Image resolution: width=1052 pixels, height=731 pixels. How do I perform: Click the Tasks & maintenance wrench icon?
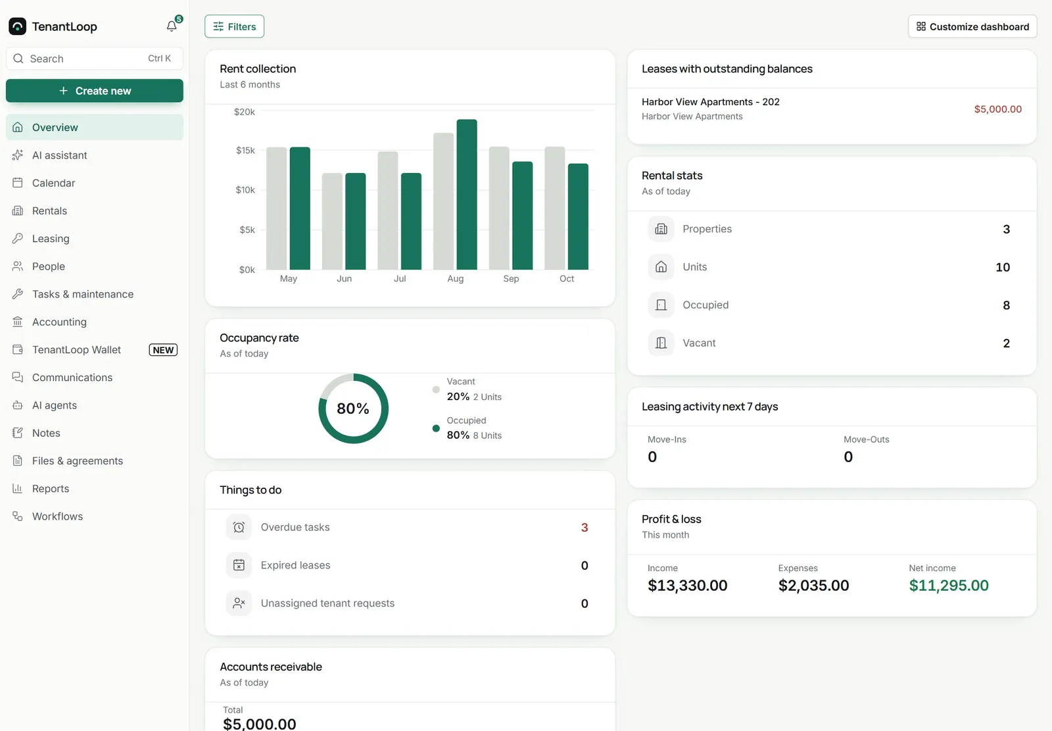(x=18, y=294)
